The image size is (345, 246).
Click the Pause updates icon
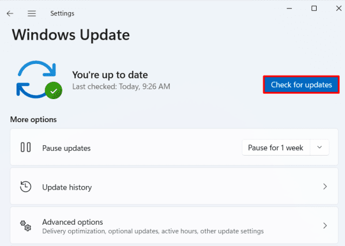pyautogui.click(x=25, y=147)
